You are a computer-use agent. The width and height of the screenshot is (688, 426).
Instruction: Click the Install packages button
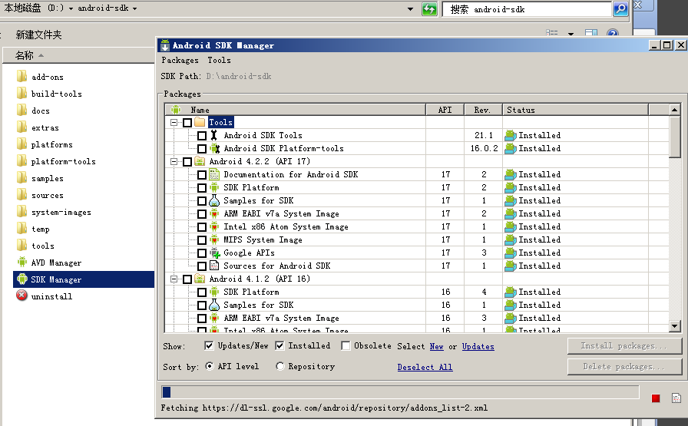coord(624,345)
